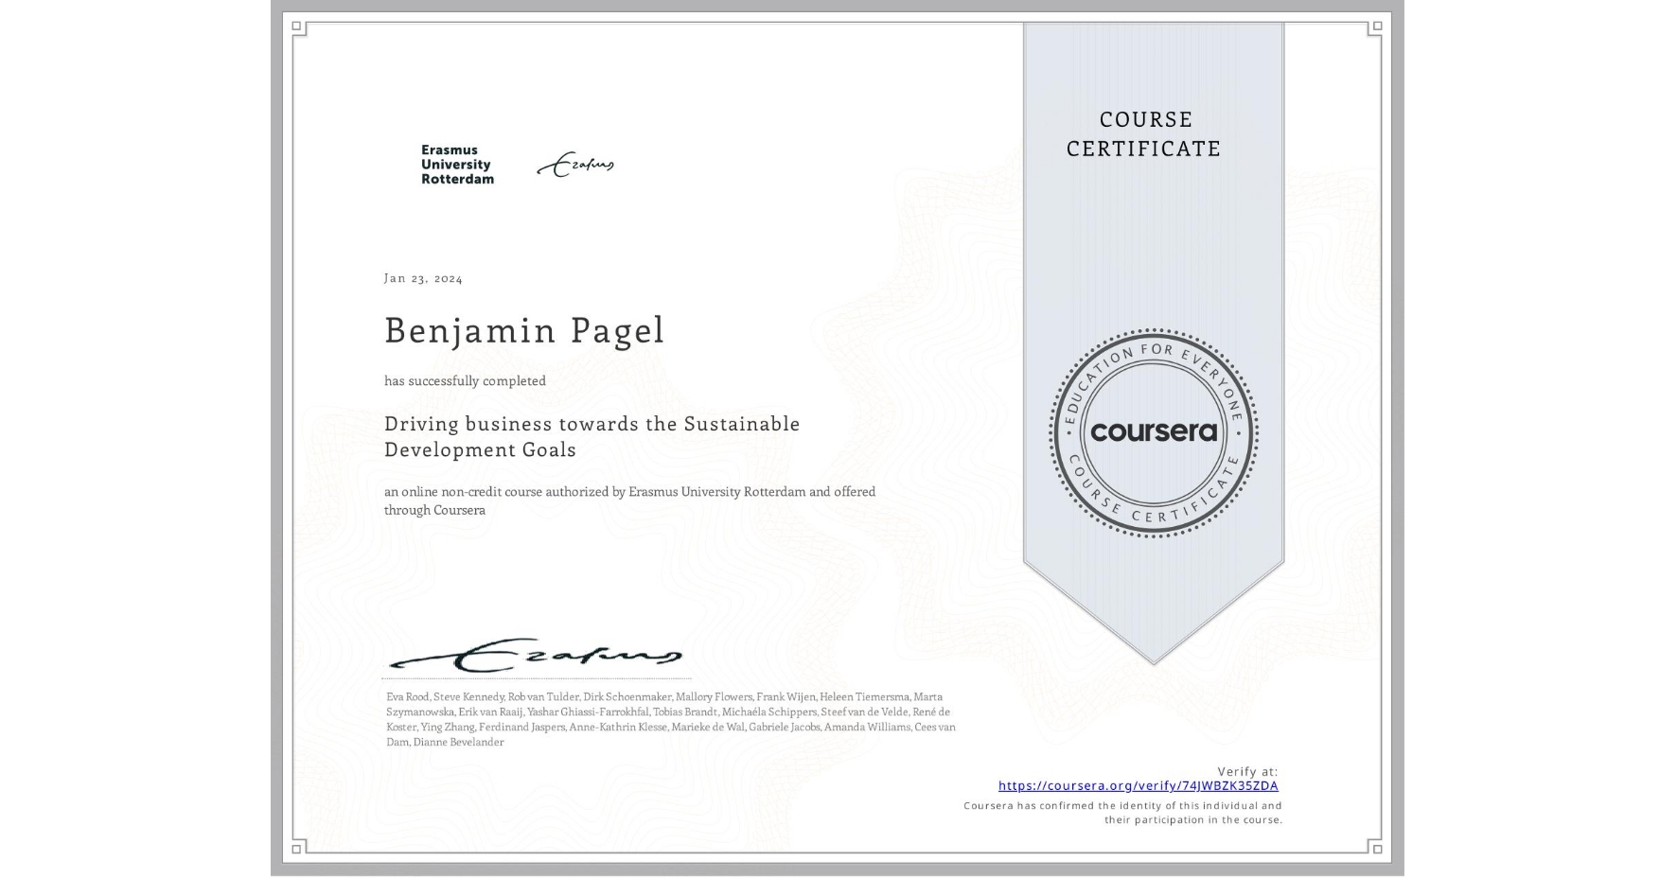1677x878 pixels.
Task: Click the Erasmus signature mark beside the logo
Action: 579,163
